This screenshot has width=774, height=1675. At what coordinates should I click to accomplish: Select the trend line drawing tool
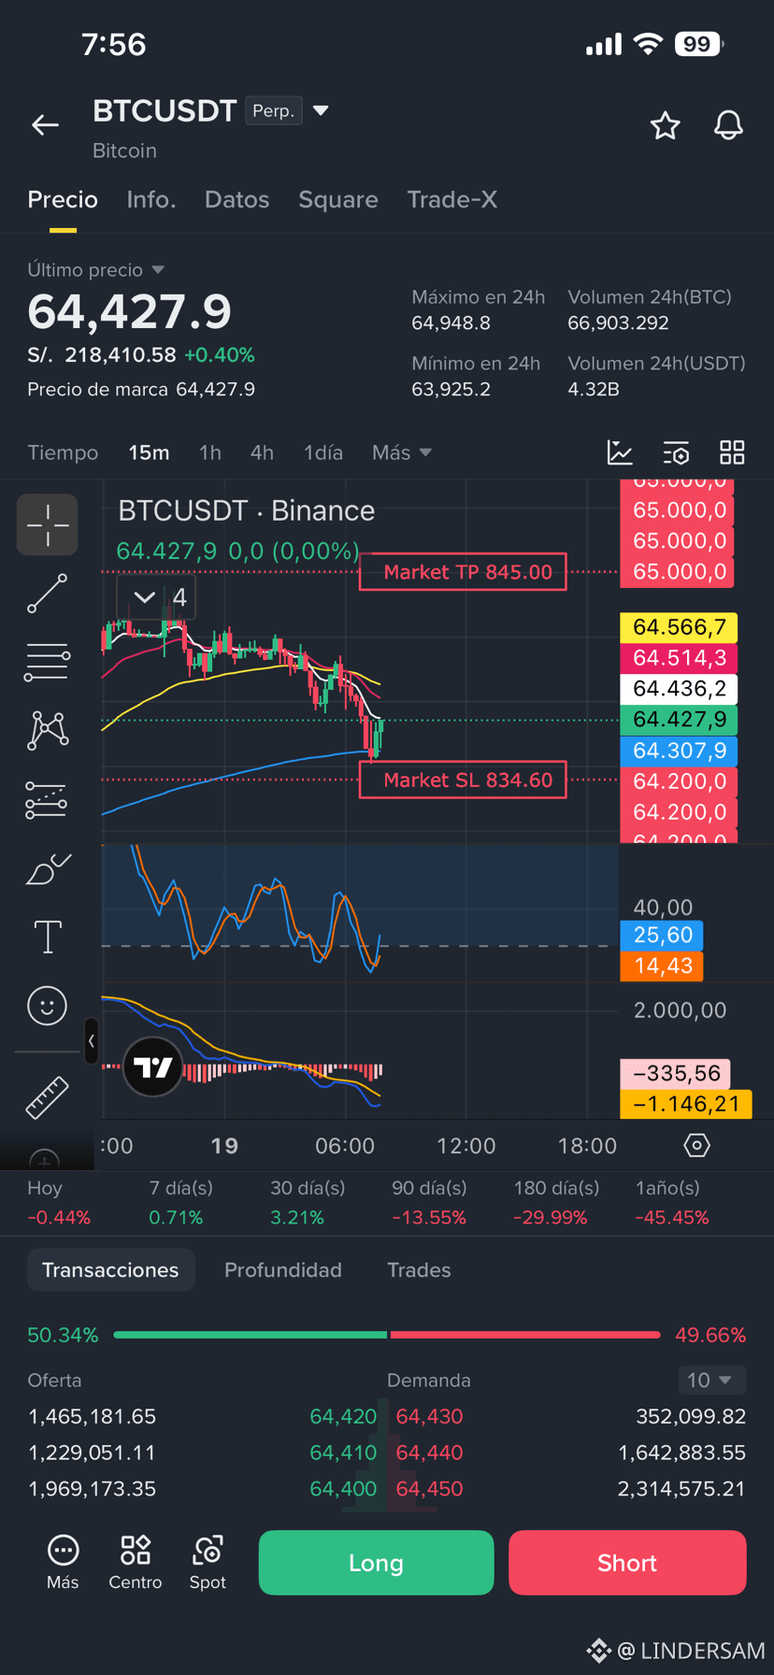[x=47, y=594]
